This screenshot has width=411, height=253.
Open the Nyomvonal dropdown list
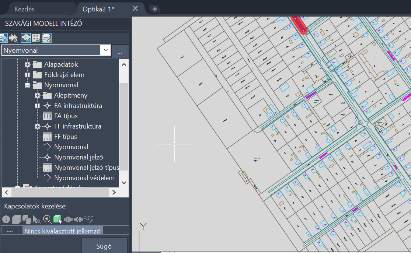pos(106,50)
